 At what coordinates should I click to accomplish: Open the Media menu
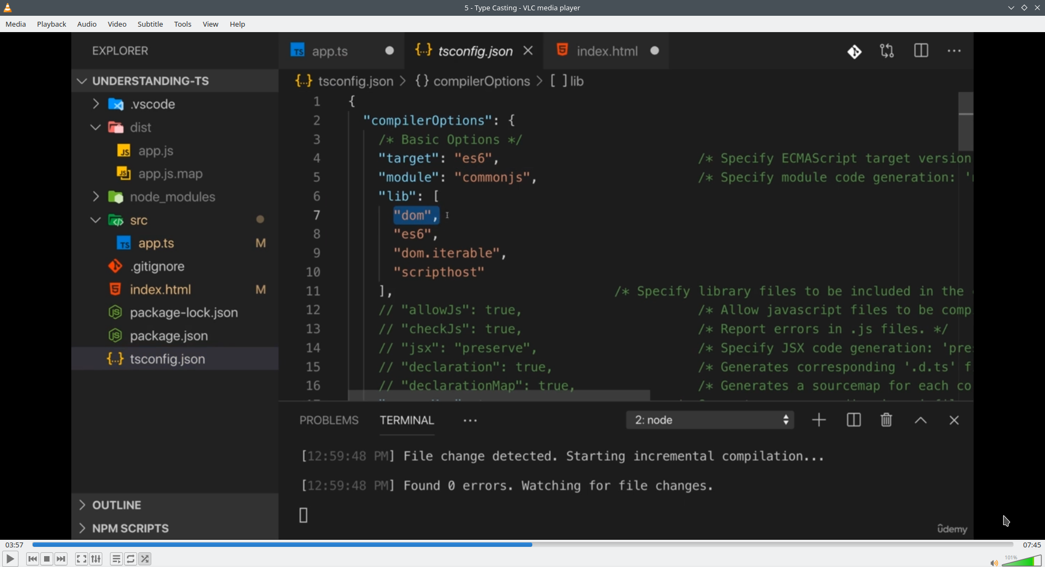(16, 24)
